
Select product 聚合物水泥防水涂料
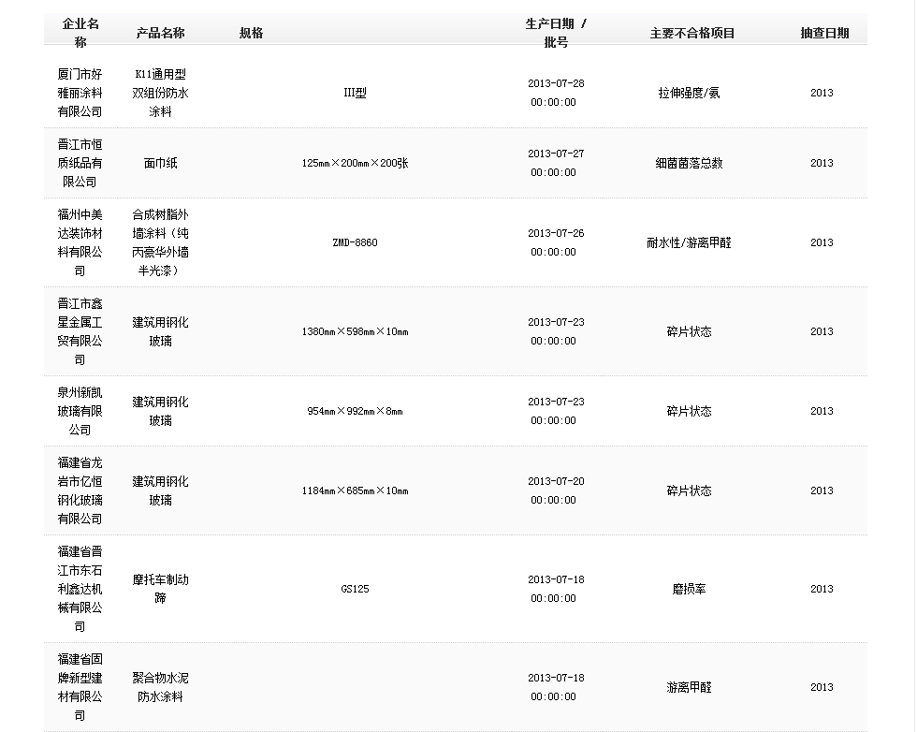point(160,687)
